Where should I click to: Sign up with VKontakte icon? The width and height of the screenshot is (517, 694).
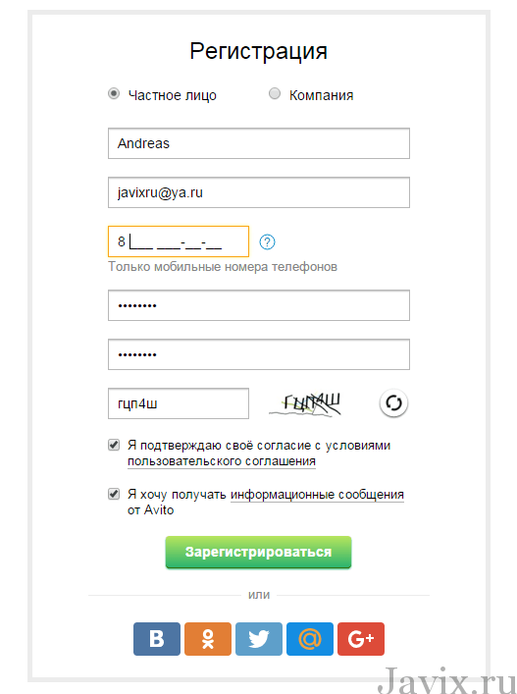157,639
